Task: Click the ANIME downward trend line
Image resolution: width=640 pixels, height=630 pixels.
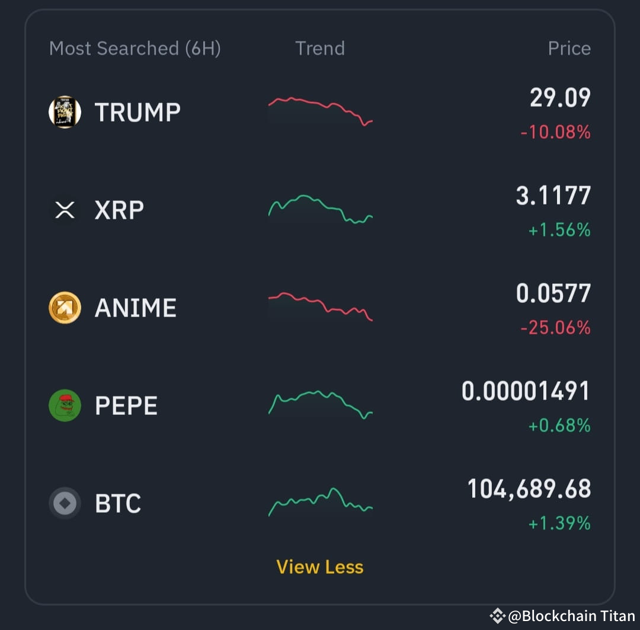Action: pyautogui.click(x=320, y=305)
